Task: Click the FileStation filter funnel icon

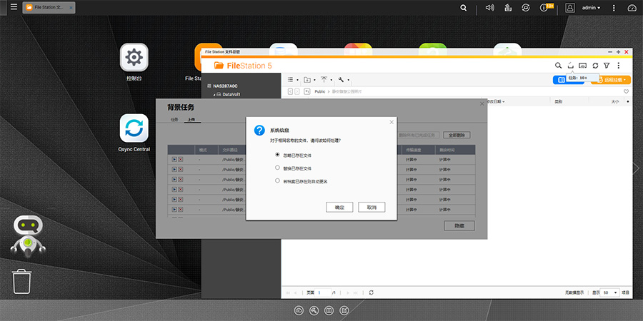Action: pyautogui.click(x=607, y=66)
